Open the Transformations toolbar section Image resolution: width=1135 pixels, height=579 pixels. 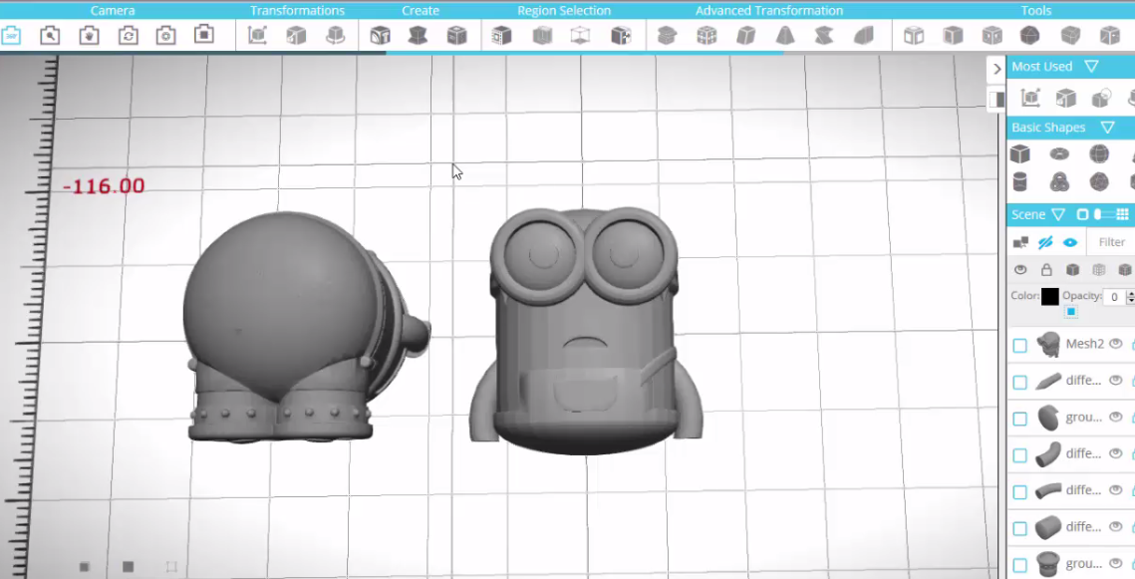[x=297, y=10]
